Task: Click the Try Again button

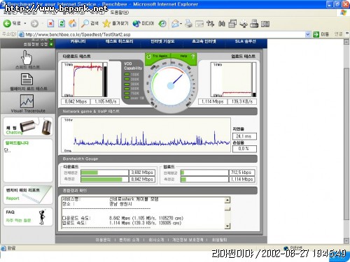Action: pos(158,56)
